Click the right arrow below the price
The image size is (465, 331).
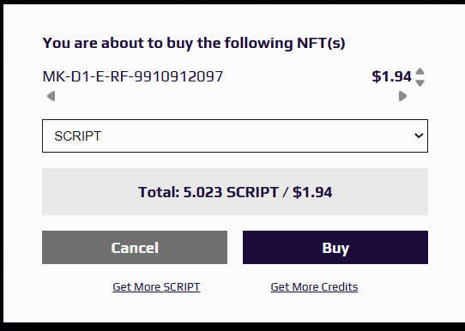[402, 96]
